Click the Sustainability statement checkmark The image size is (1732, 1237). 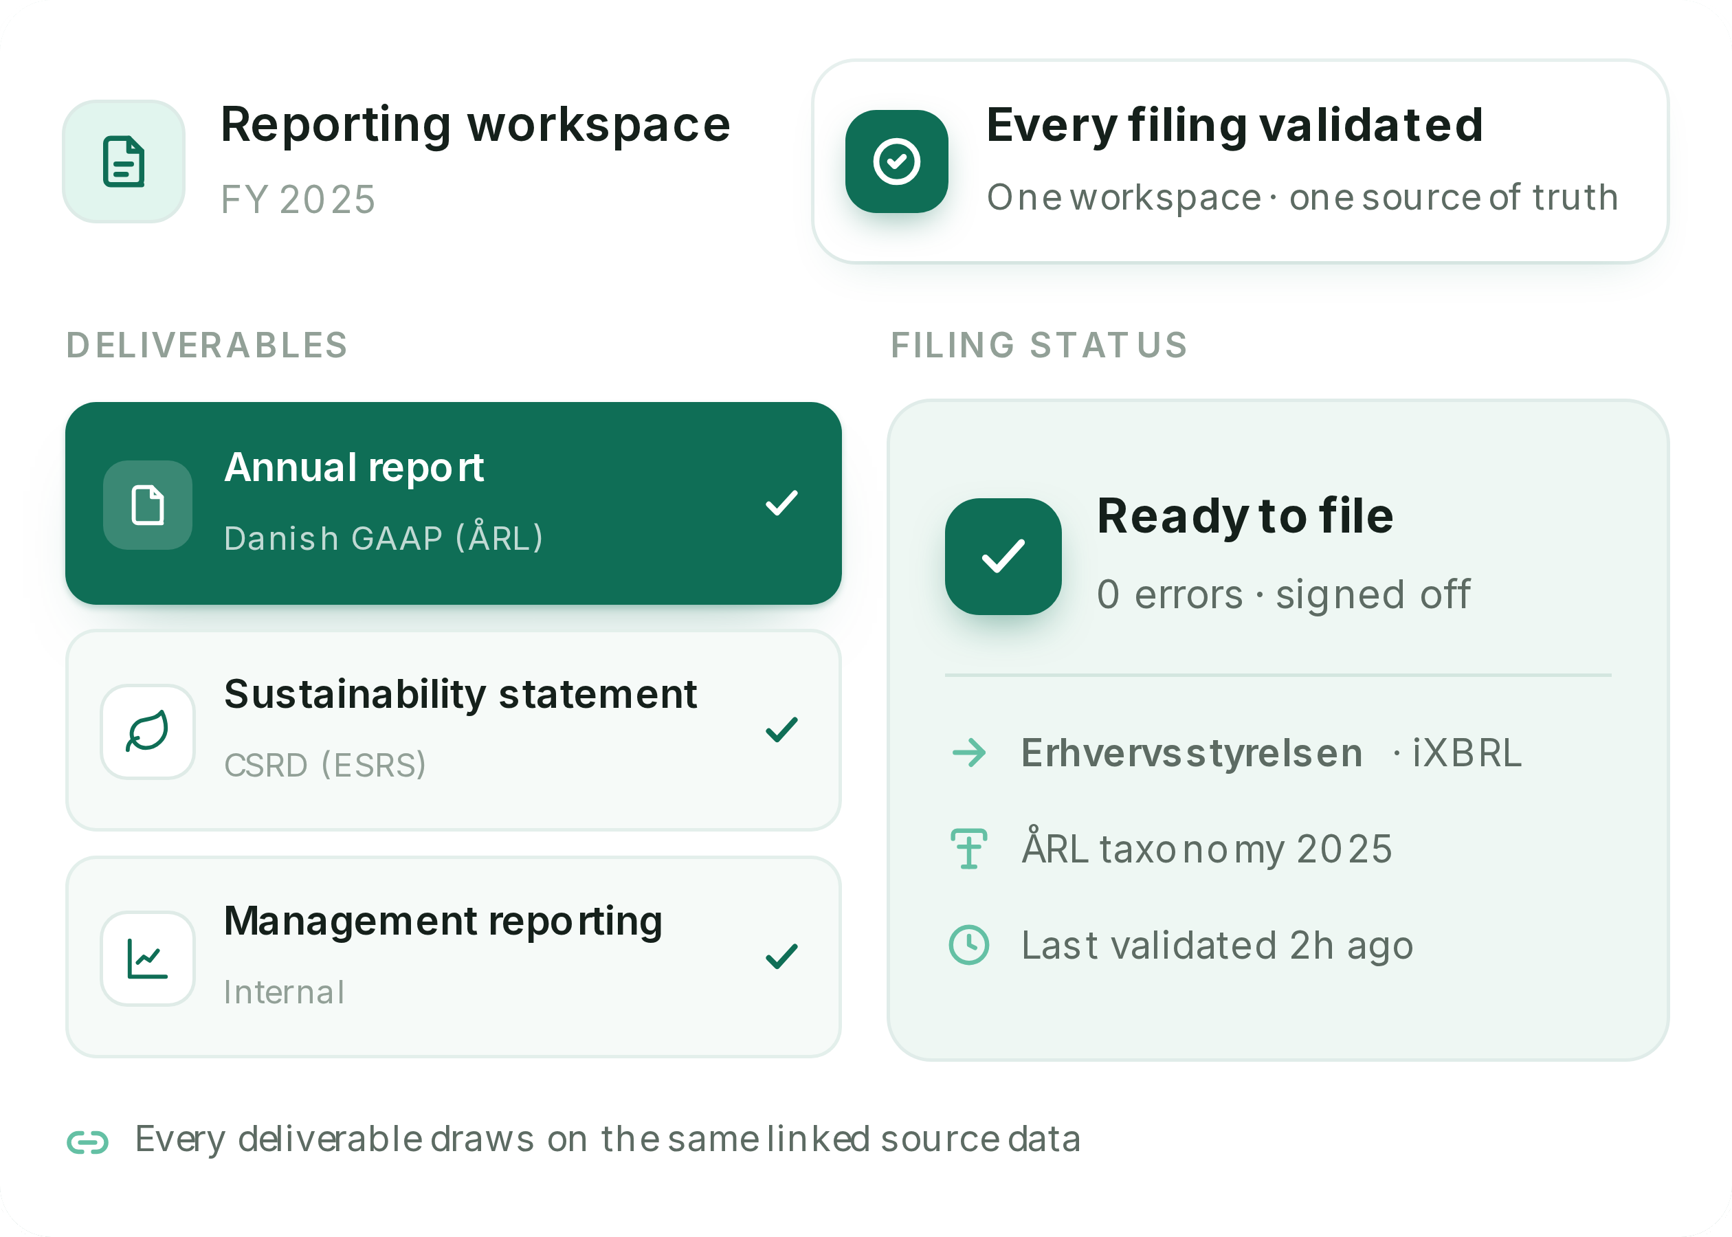click(x=781, y=730)
